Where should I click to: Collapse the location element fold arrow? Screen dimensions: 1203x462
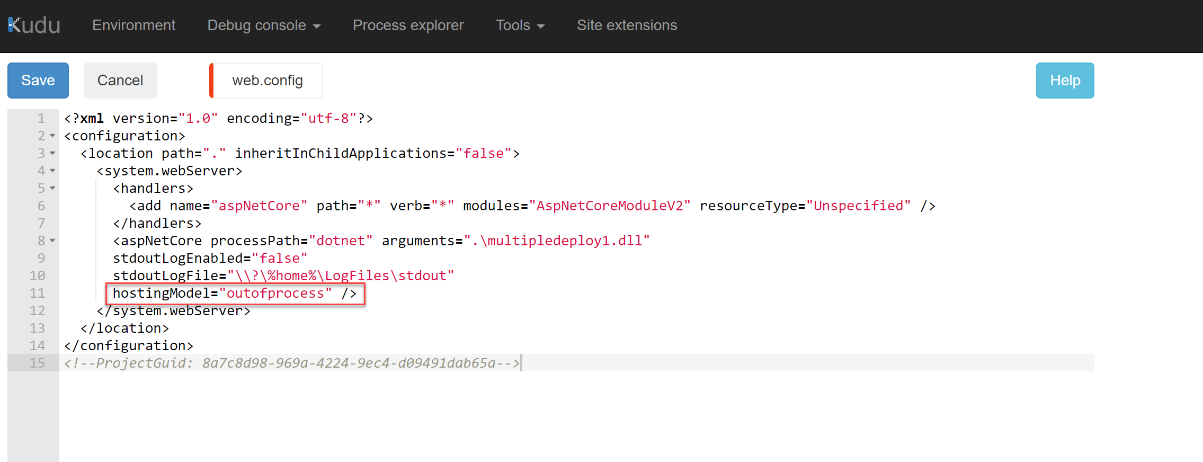[52, 154]
